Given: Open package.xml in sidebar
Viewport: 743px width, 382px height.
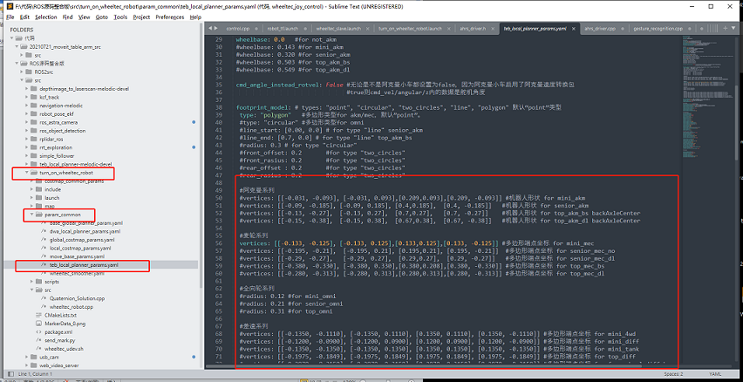Looking at the screenshot, I should pyautogui.click(x=58, y=331).
